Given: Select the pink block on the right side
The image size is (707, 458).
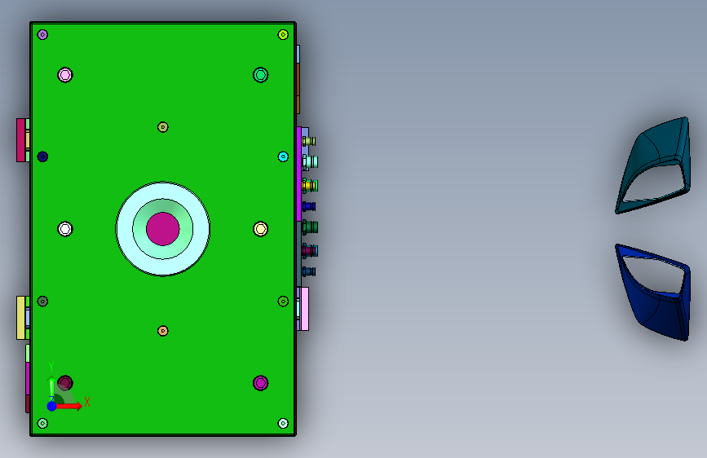Looking at the screenshot, I should tap(304, 309).
